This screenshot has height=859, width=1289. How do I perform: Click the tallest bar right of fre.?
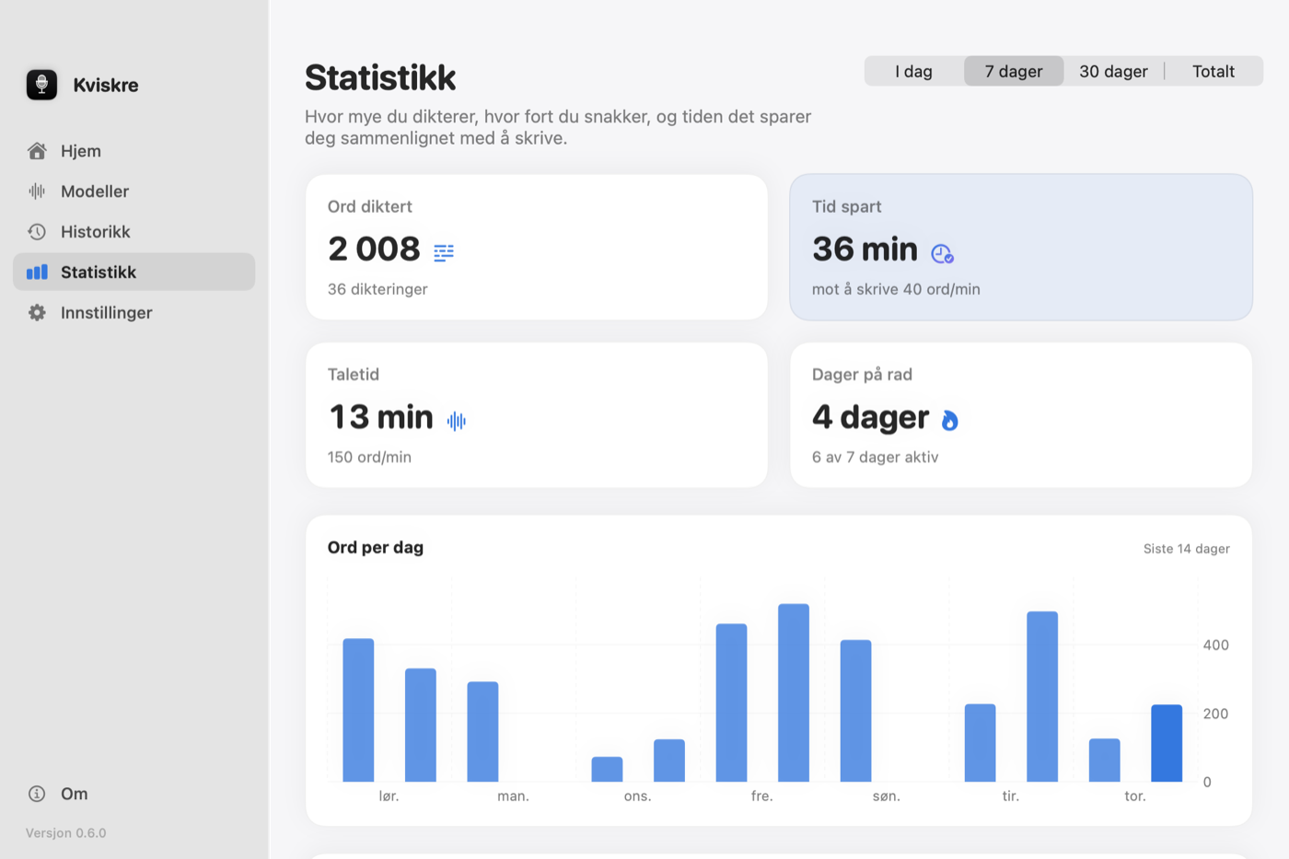pos(794,692)
